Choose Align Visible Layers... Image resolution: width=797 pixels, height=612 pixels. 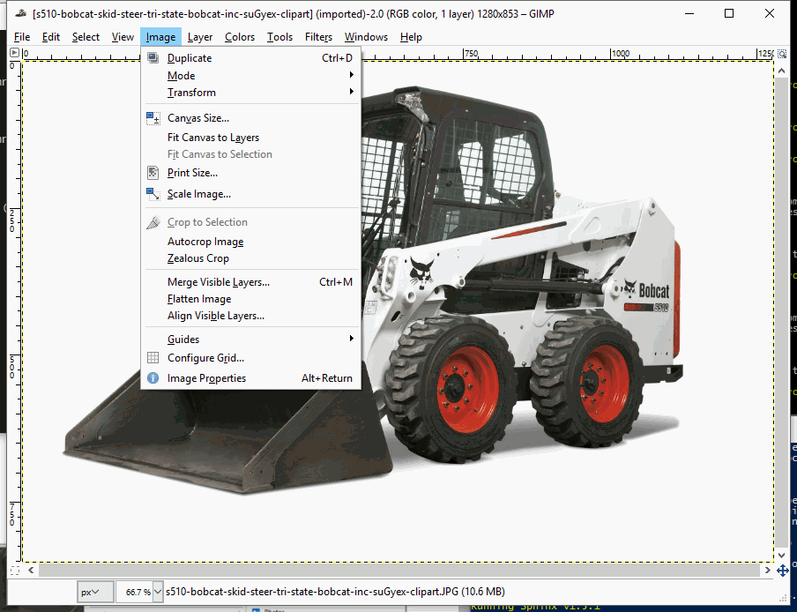click(x=251, y=316)
